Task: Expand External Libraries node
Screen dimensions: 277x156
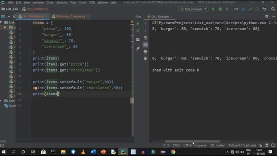Action: (1, 101)
